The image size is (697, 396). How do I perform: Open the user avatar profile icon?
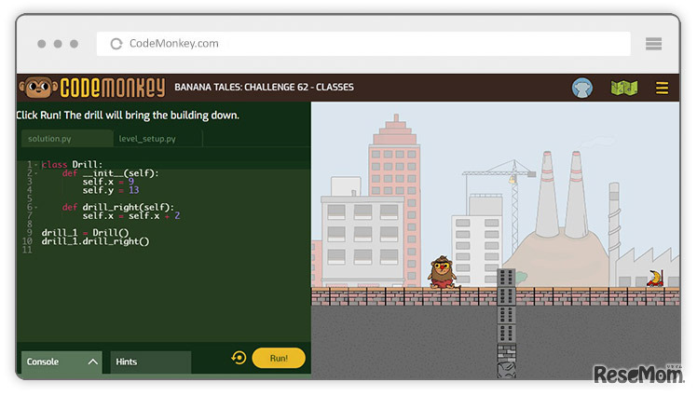point(581,88)
